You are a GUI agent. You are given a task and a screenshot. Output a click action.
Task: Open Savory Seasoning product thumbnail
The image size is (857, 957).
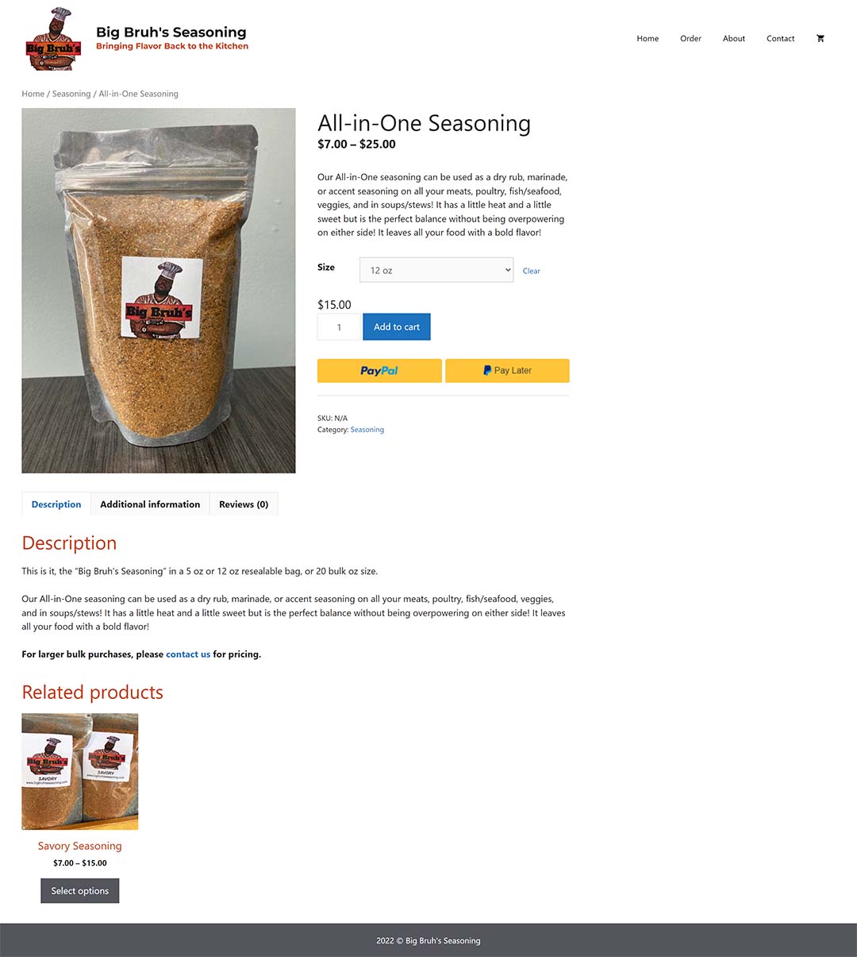(x=80, y=771)
